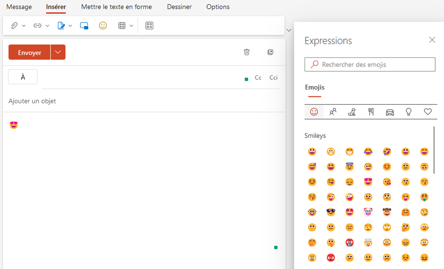
Task: Insert the thinking face emoji
Action: 405,227
